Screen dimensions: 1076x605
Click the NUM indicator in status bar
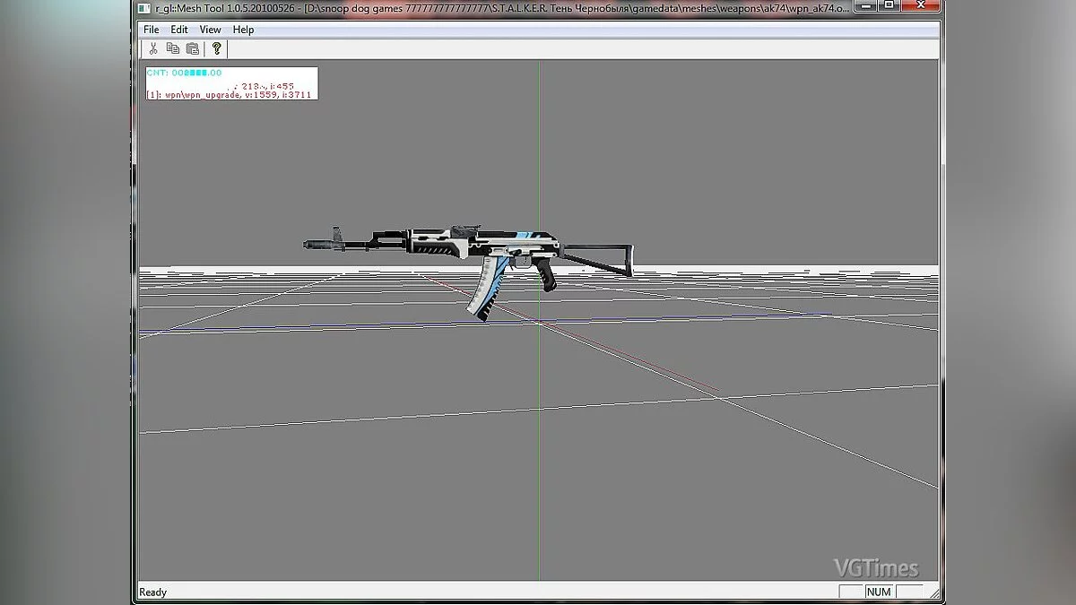pyautogui.click(x=879, y=592)
